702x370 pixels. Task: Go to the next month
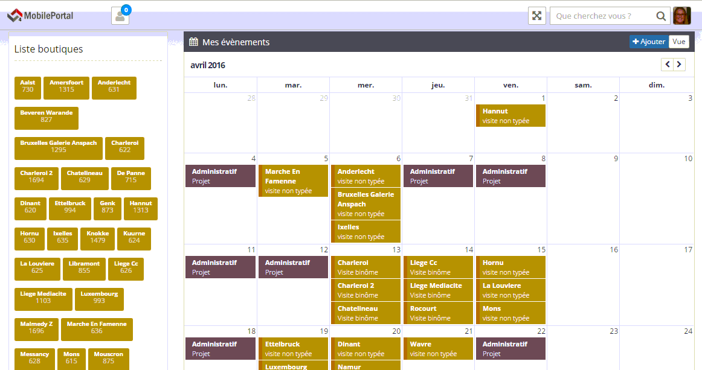(680, 65)
